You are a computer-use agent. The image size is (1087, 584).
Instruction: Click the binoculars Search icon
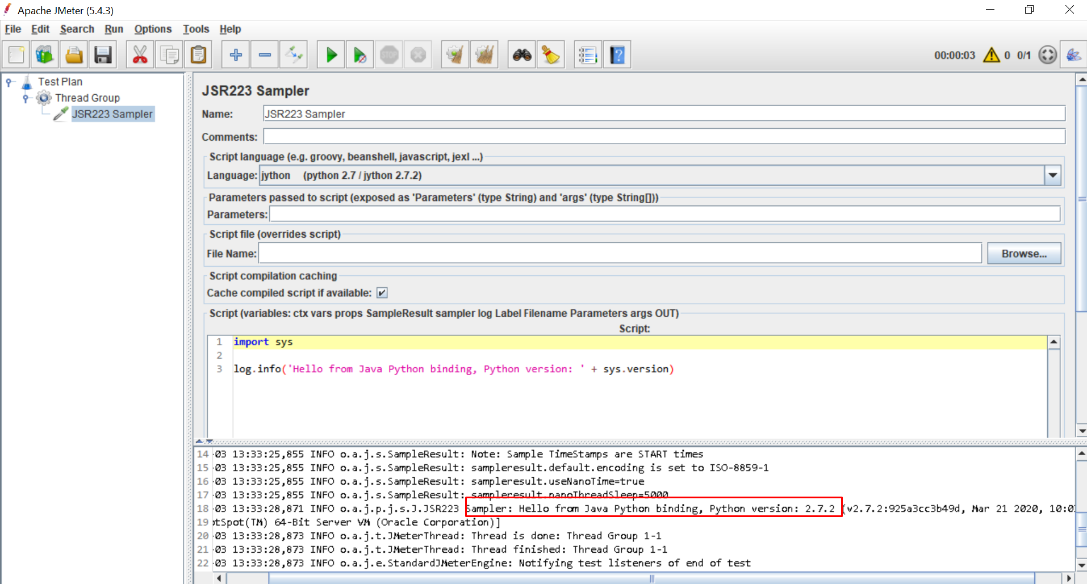(522, 55)
